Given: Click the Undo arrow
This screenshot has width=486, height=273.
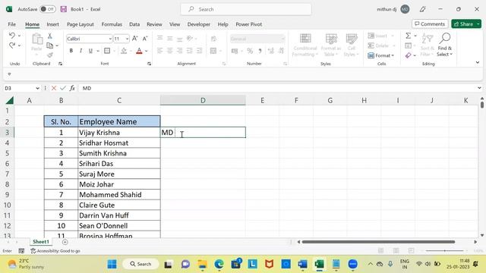Looking at the screenshot, I should [12, 36].
